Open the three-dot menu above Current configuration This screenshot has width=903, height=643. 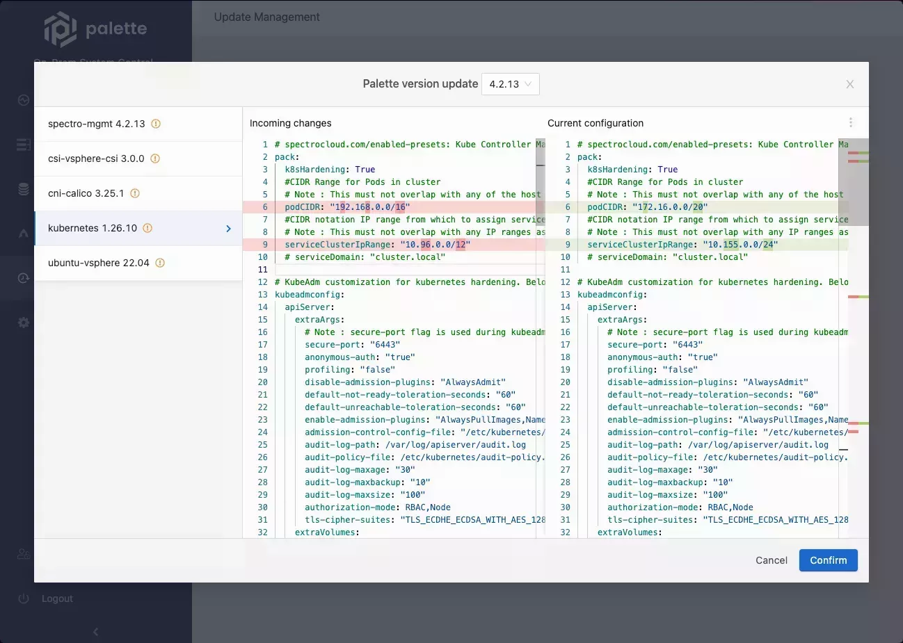[x=852, y=122]
